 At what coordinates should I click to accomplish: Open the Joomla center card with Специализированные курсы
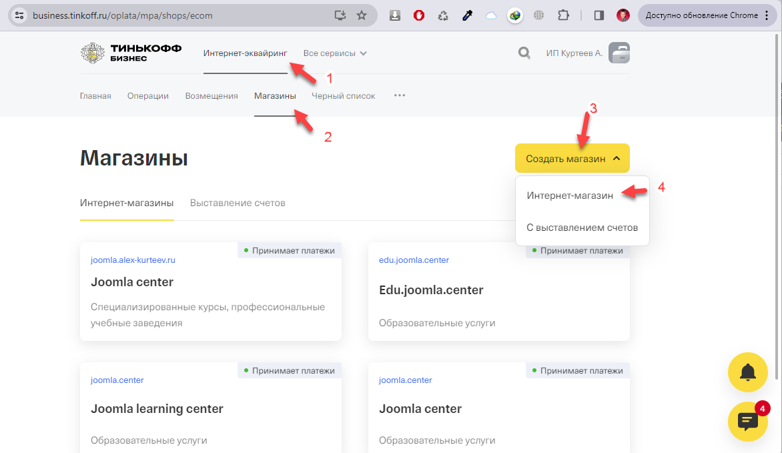click(210, 292)
